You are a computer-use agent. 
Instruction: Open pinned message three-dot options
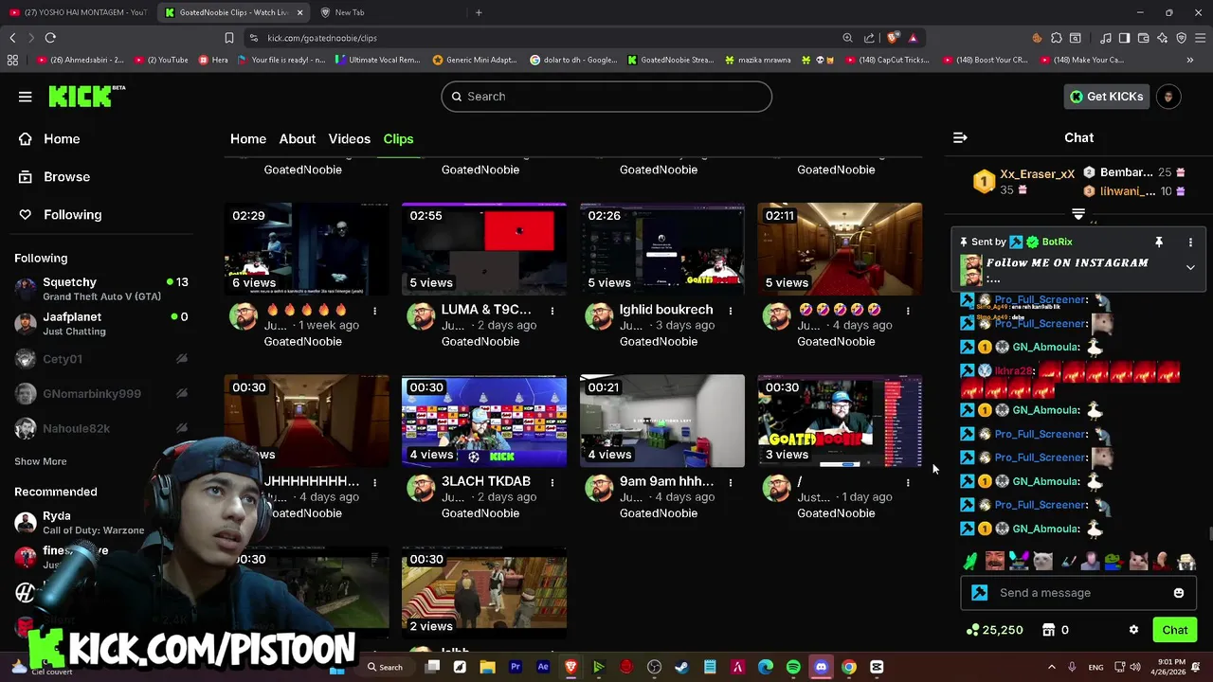tap(1190, 242)
